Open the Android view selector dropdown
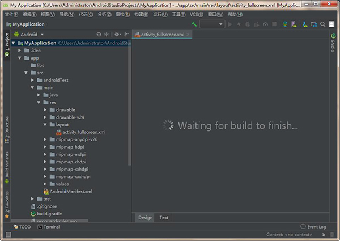 pyautogui.click(x=29, y=34)
